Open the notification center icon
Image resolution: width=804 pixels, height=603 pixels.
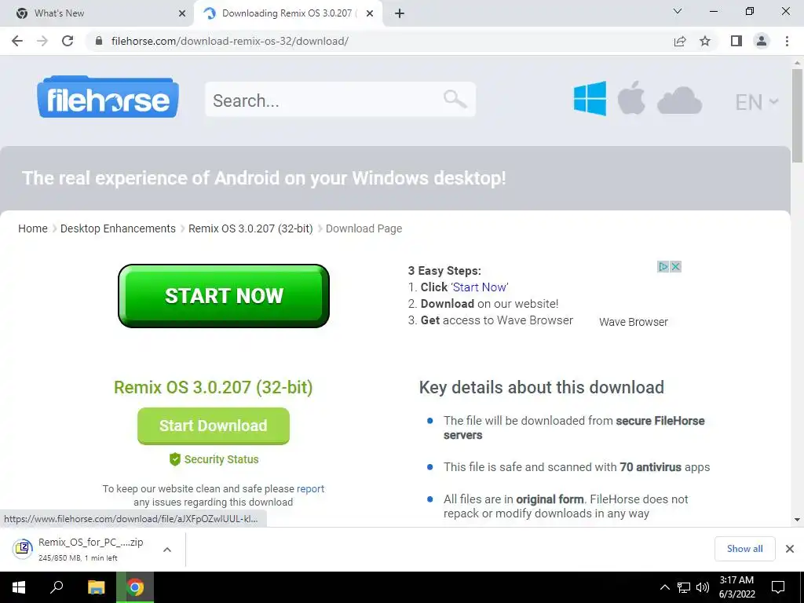(x=778, y=587)
